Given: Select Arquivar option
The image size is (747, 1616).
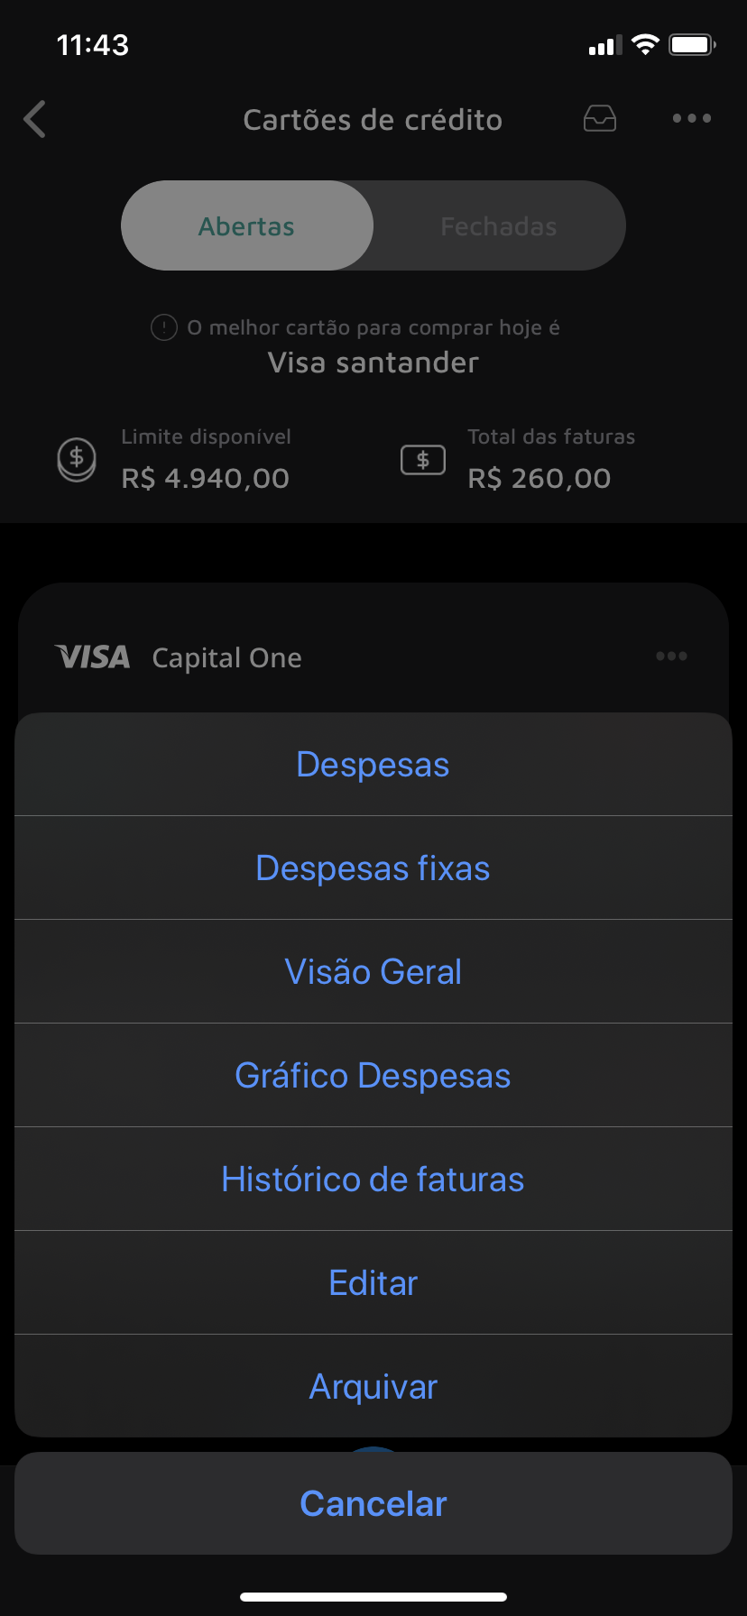Looking at the screenshot, I should click(373, 1386).
